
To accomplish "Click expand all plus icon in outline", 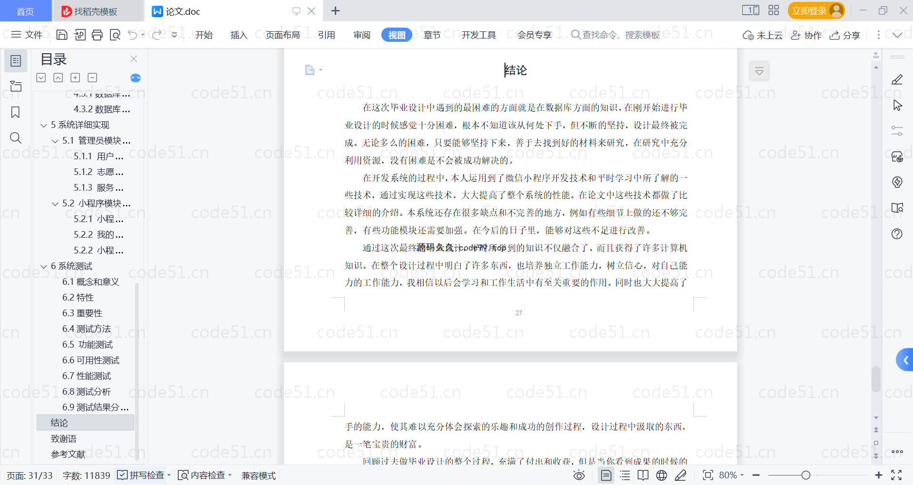I will 75,78.
